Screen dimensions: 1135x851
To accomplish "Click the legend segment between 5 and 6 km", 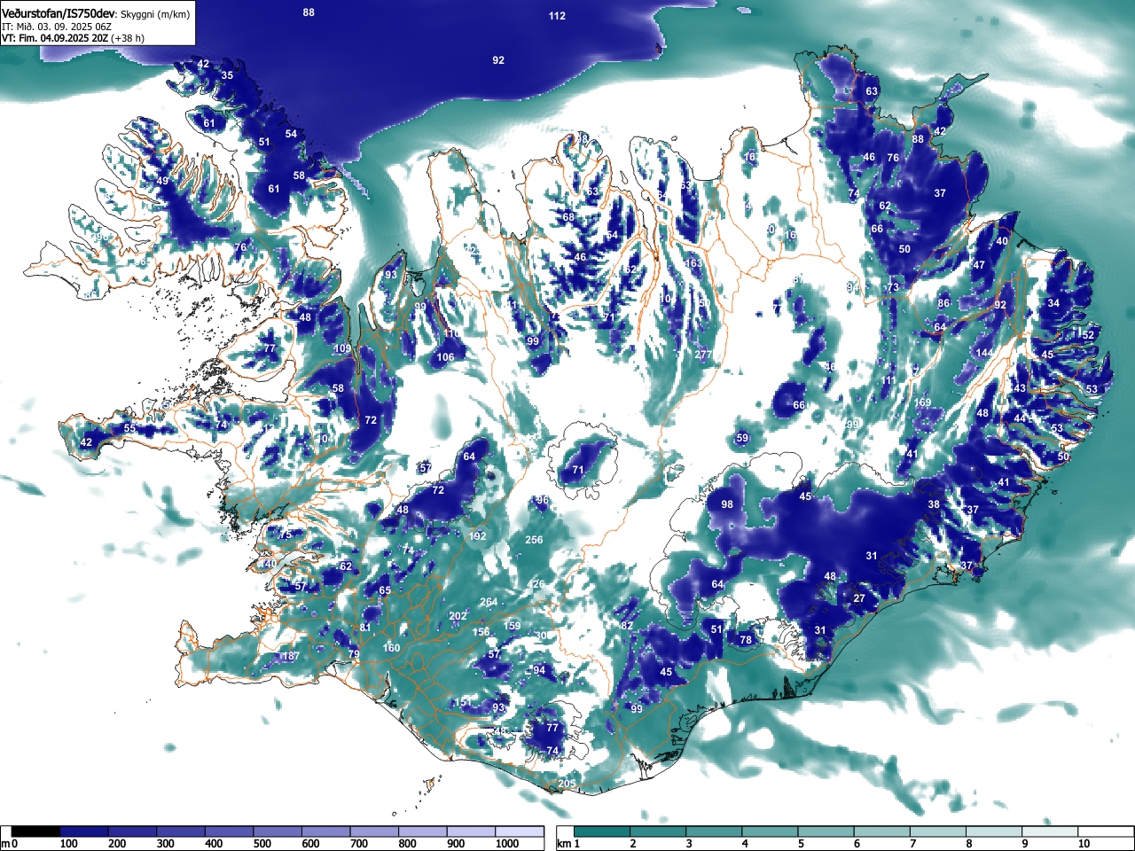I will point(825,831).
